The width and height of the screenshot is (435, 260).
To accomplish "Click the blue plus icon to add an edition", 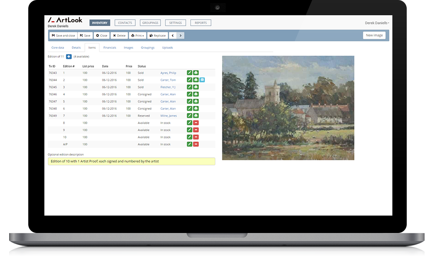I will click(x=69, y=57).
